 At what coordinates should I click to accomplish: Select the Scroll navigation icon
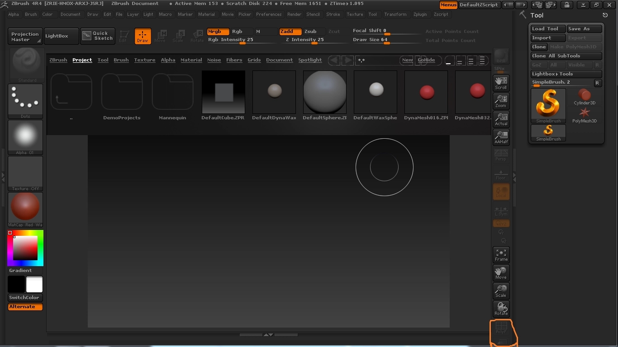pyautogui.click(x=501, y=83)
